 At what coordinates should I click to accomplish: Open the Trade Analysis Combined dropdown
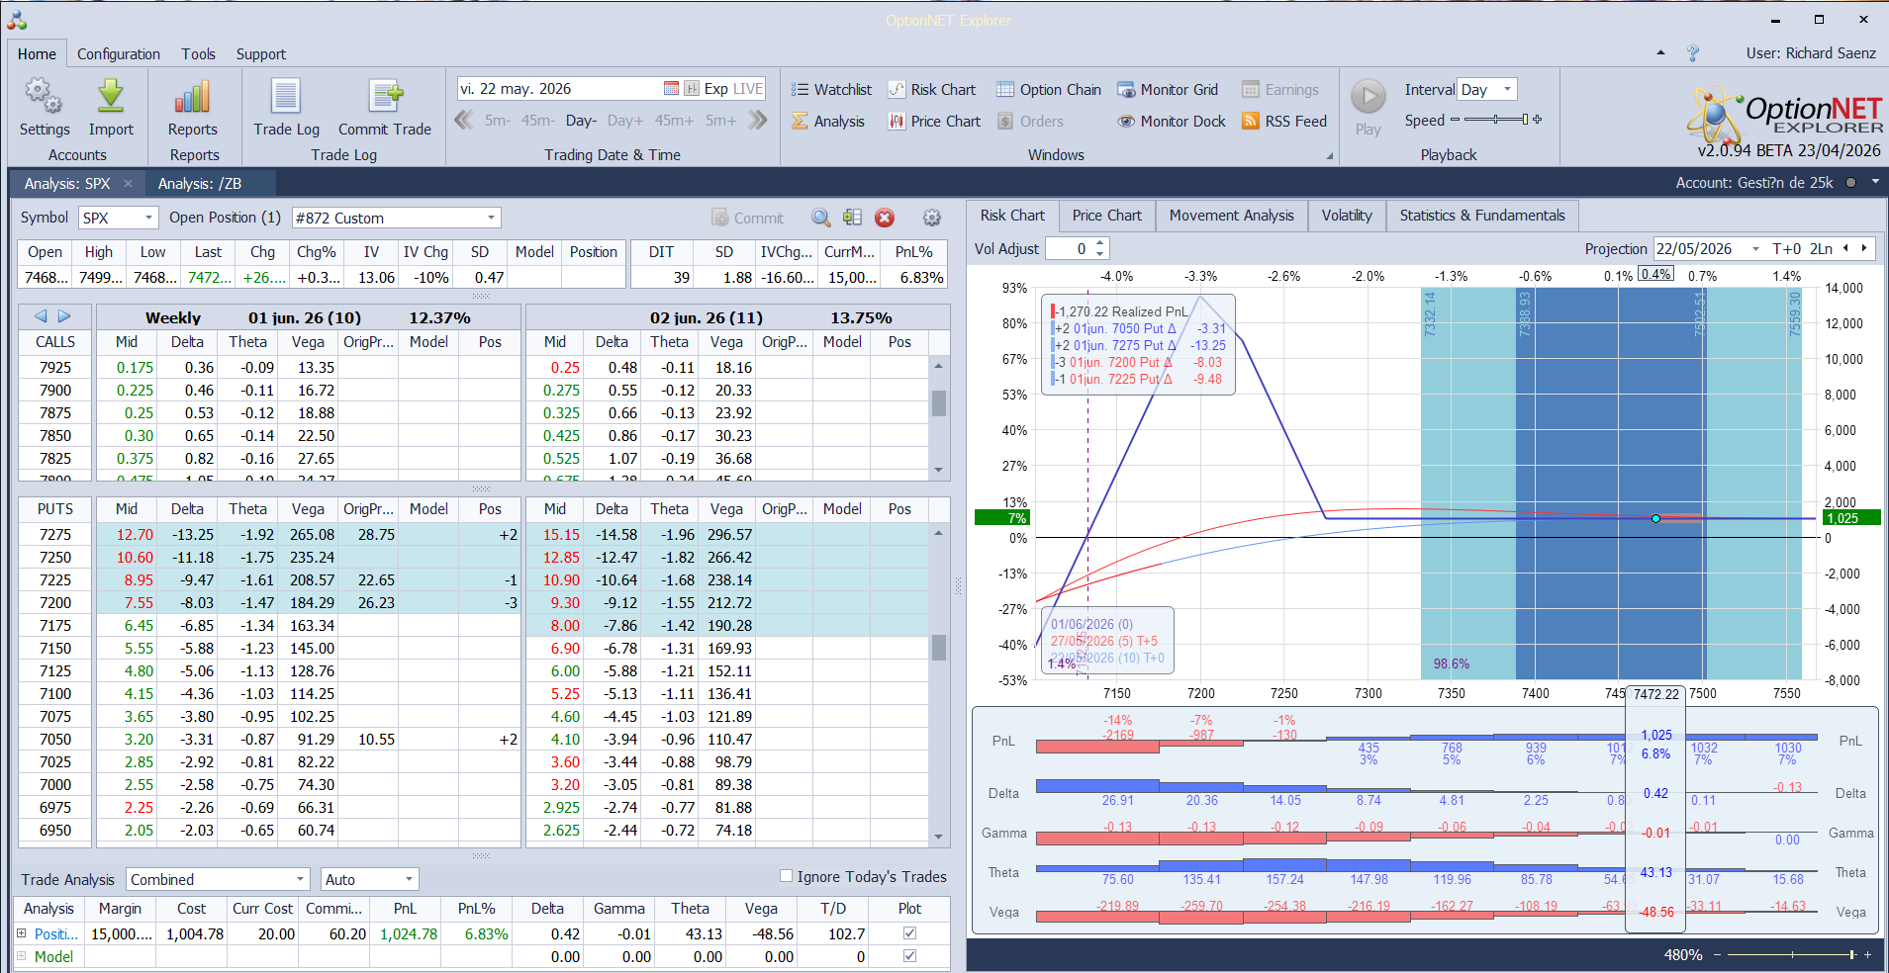click(x=301, y=879)
